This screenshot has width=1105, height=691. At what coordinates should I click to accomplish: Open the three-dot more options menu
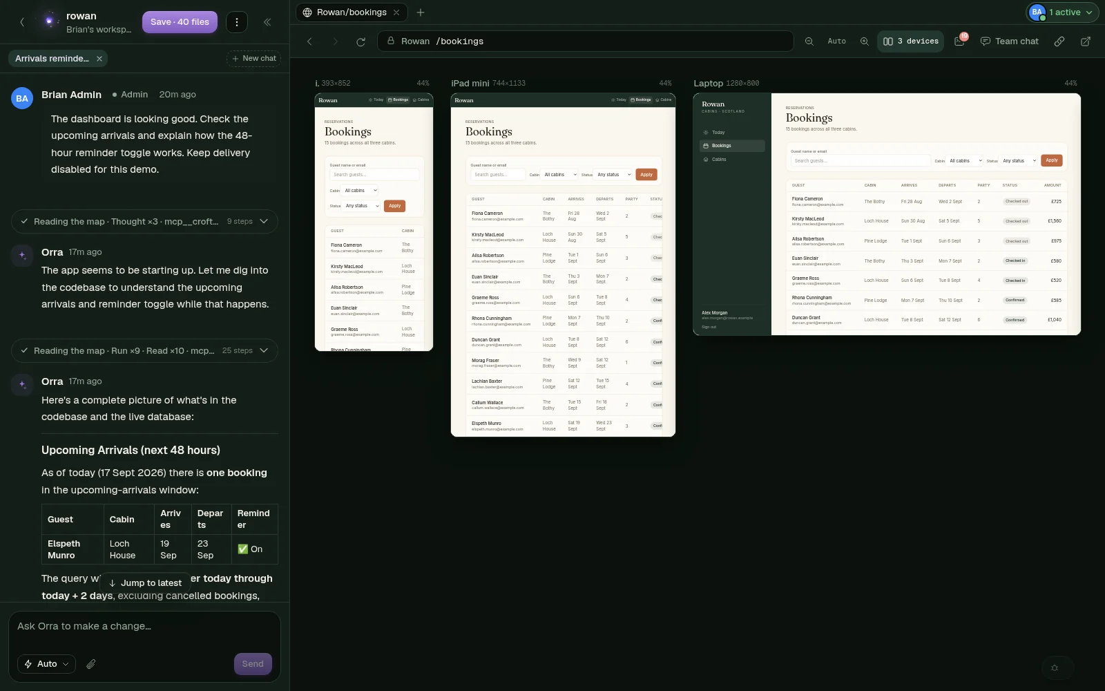[237, 22]
